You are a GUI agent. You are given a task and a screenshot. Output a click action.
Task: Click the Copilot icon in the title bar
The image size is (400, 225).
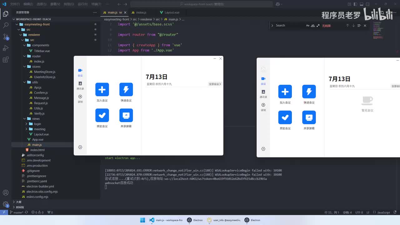(277, 4)
